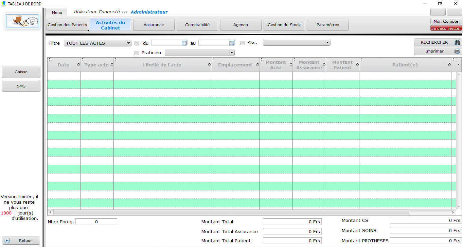
Task: Switch to Gestion du Stock tab
Action: 284,25
